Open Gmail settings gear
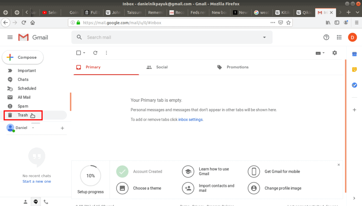Viewport: 362px width, 206px height. 334,53
